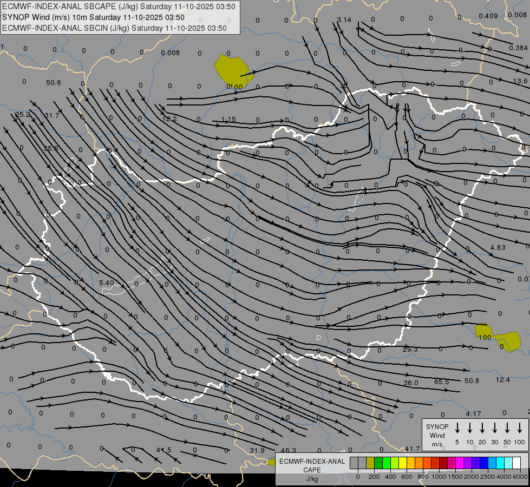This screenshot has width=530, height=487.
Task: Click the CAPE value 5.40
Action: [x=107, y=282]
